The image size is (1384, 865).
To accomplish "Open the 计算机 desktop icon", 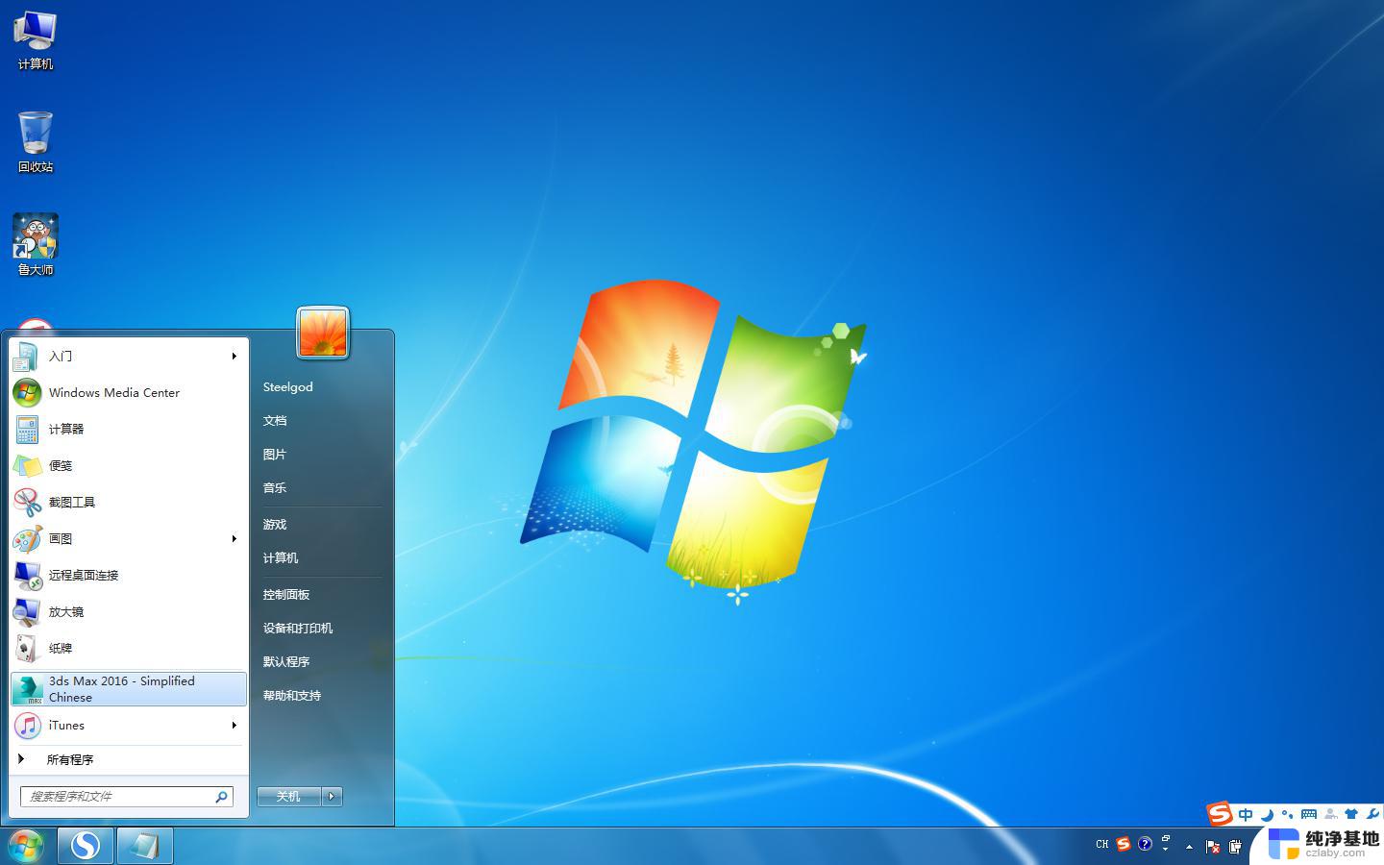I will 35,40.
